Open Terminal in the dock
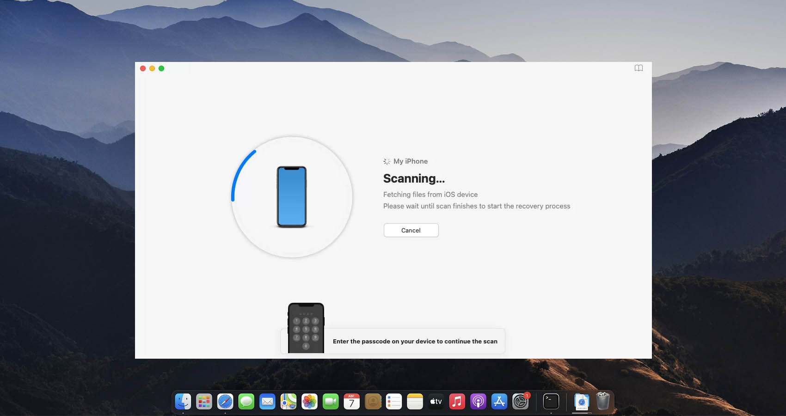Screen dimensions: 786x416 tap(551, 401)
